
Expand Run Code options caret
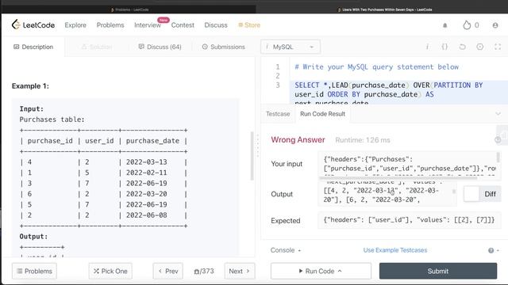click(x=340, y=271)
